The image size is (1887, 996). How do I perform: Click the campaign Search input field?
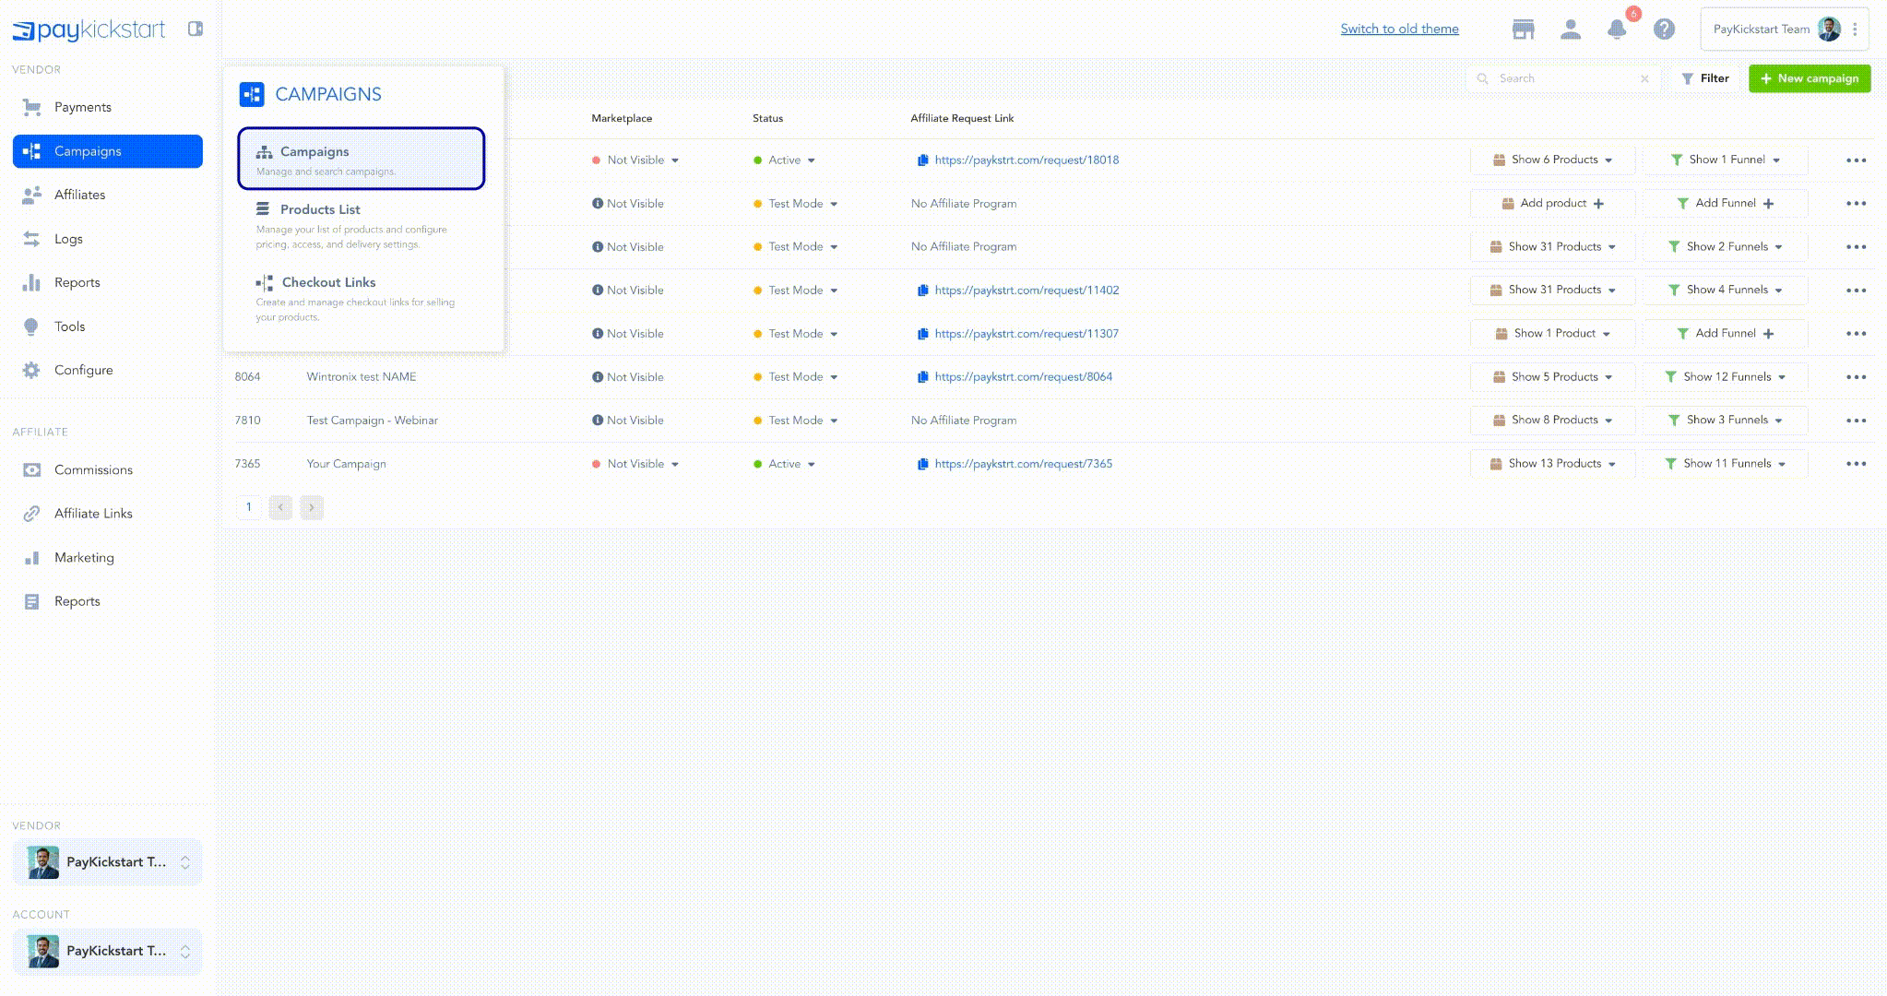click(1563, 79)
